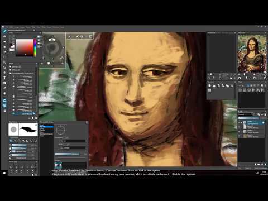Select the highlighted category in Sub Tool Detail list

click(46, 127)
